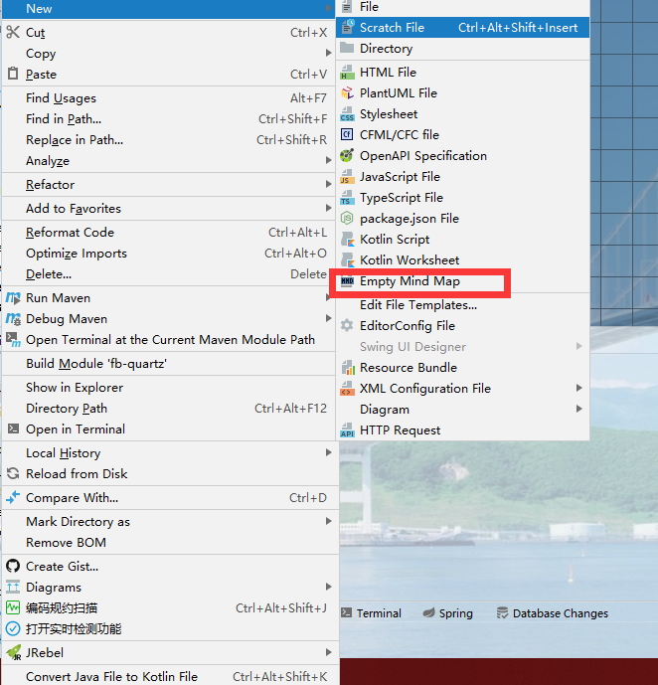This screenshot has height=685, width=658.
Task: Expand the Refactor submenu arrow
Action: 329,185
